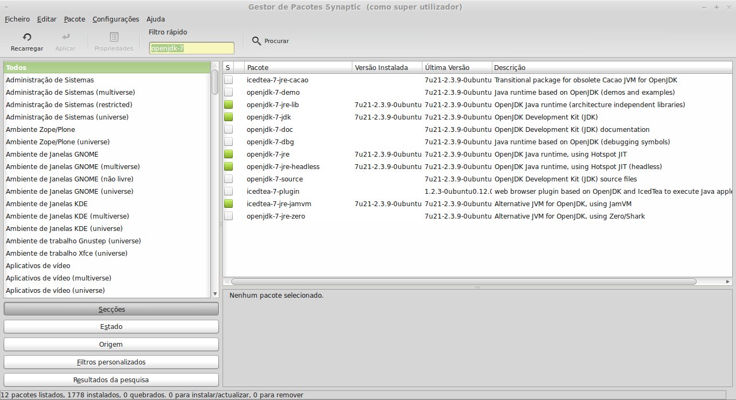Open the Ficheiro menu
This screenshot has height=400, width=736.
[x=17, y=19]
